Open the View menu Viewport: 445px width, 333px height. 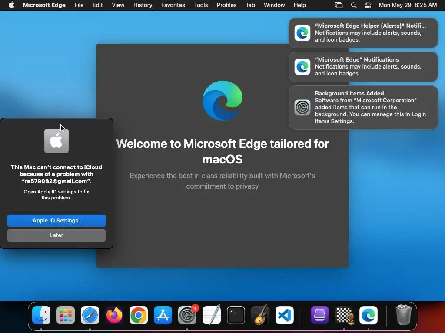pos(118,5)
